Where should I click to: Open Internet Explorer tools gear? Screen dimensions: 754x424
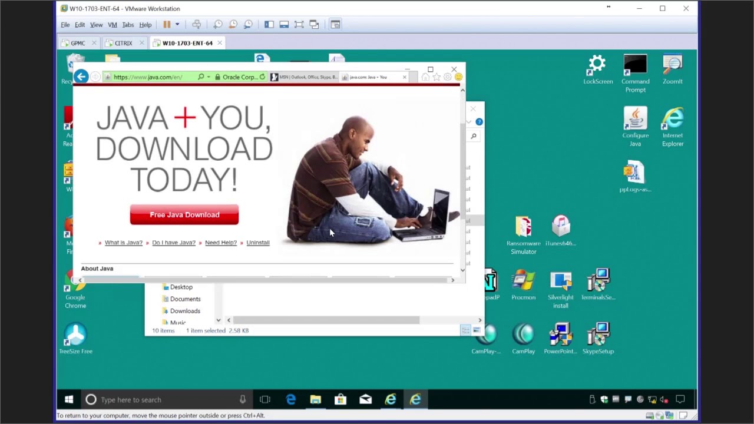(447, 77)
